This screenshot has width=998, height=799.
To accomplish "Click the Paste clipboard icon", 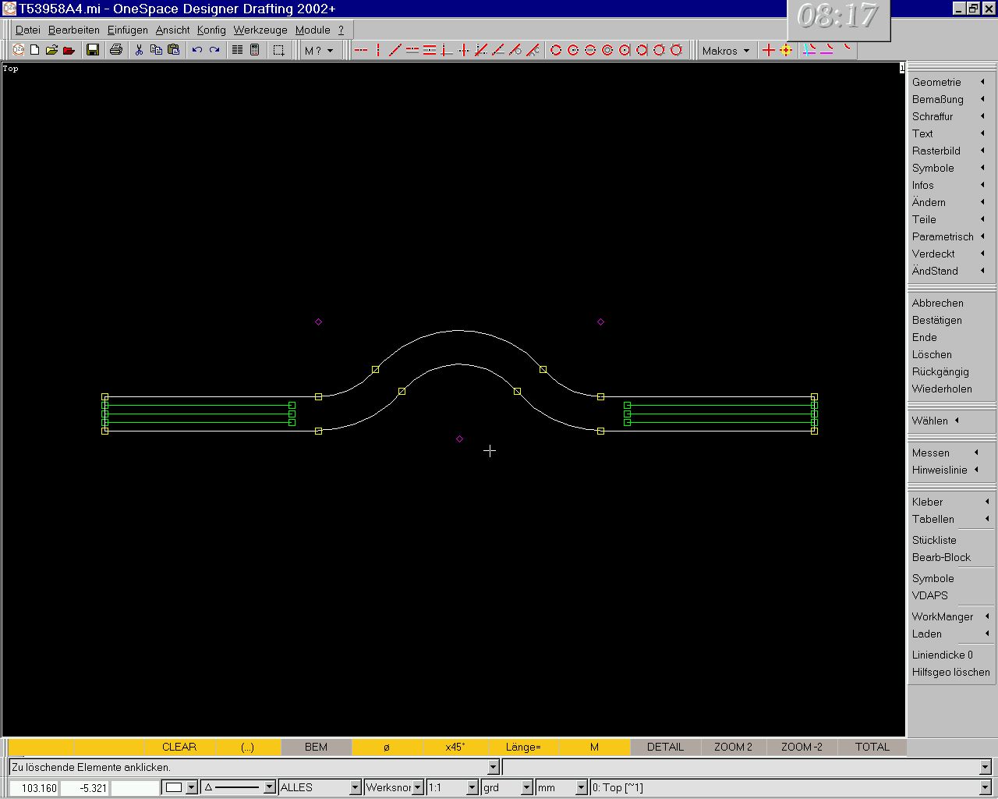I will coord(173,50).
